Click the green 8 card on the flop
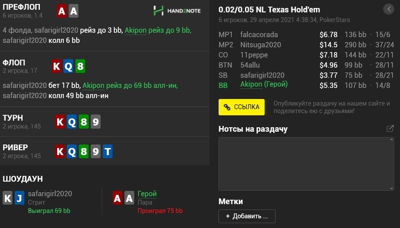The height and width of the screenshot is (228, 400). [x=81, y=66]
